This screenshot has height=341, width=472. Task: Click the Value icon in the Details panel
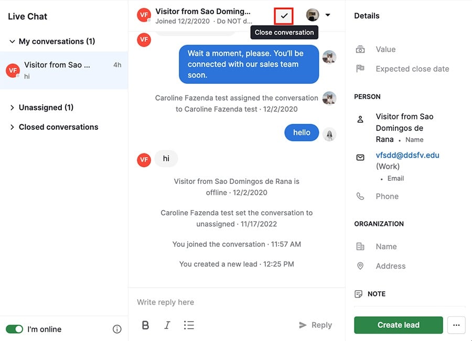360,49
